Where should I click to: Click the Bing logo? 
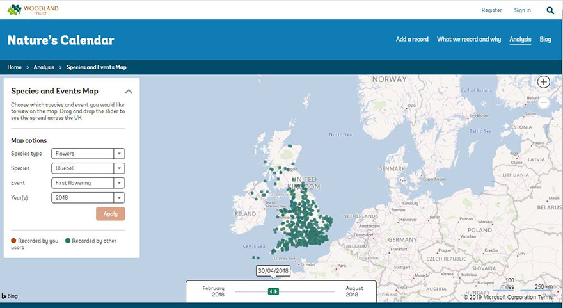click(10, 296)
